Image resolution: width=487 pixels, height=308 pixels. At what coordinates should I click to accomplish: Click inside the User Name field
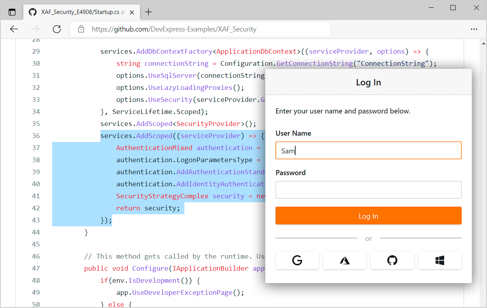coord(368,150)
